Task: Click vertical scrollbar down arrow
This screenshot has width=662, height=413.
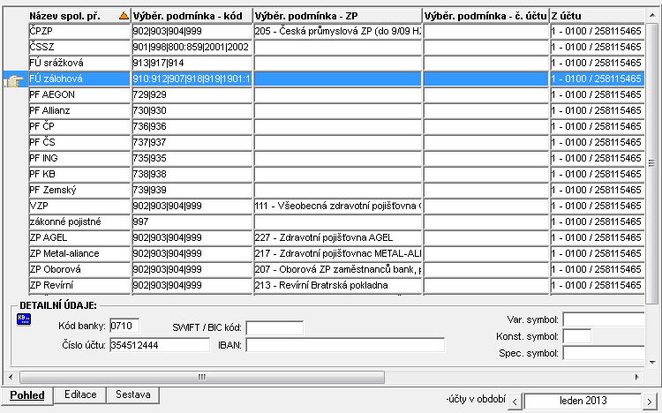Action: point(652,363)
